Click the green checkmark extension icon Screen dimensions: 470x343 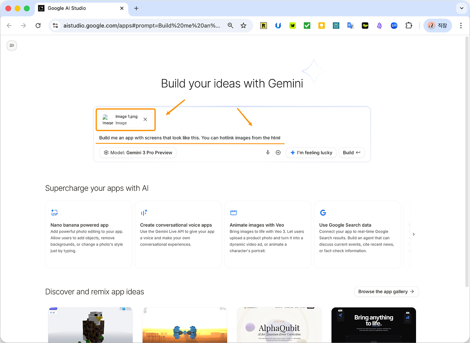[x=307, y=26]
